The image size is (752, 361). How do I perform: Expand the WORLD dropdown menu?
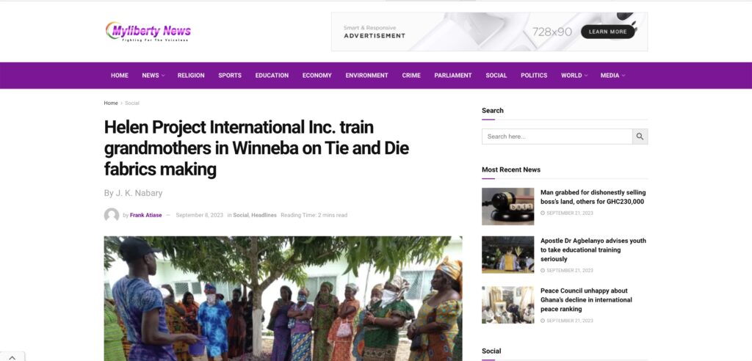click(x=574, y=76)
